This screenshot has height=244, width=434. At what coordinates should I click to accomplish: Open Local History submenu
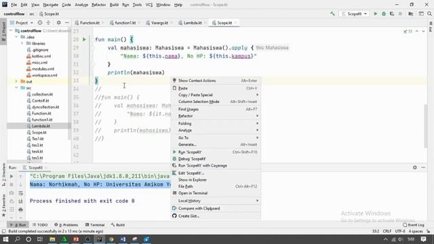[216, 201]
